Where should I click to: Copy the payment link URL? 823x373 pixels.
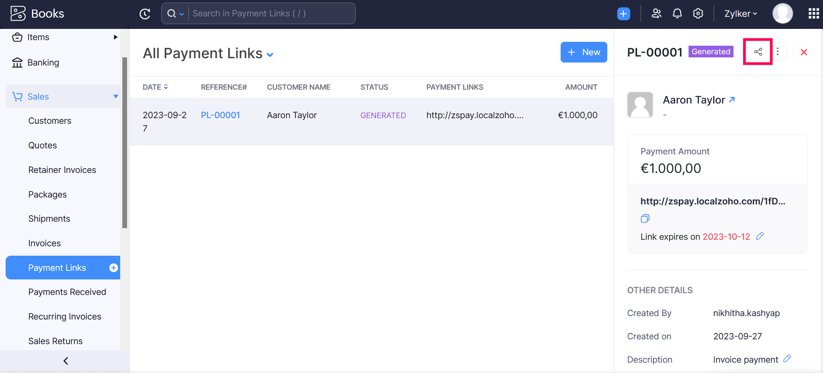[x=645, y=219]
